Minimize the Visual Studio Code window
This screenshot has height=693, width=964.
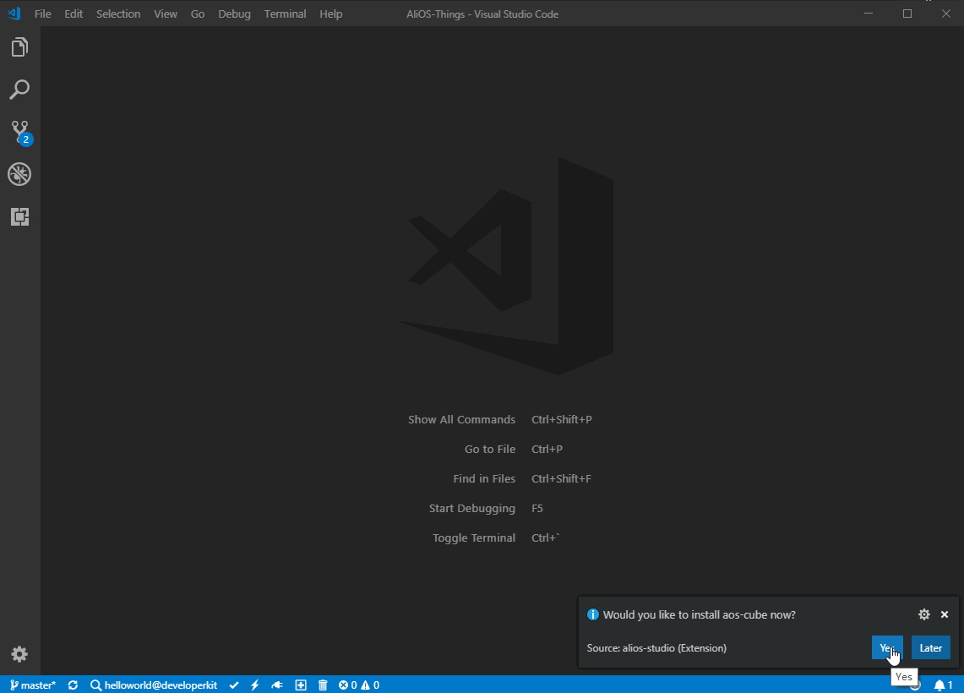pos(869,14)
